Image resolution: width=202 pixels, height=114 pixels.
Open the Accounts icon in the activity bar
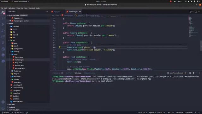click(x=3, y=102)
